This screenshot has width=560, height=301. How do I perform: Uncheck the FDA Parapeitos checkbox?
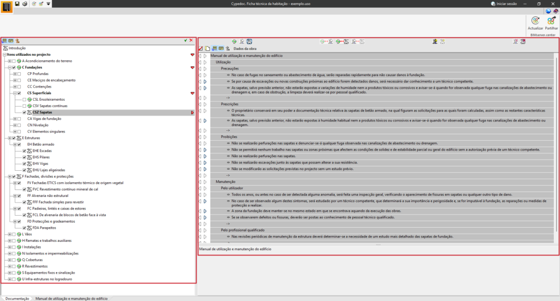coord(24,228)
